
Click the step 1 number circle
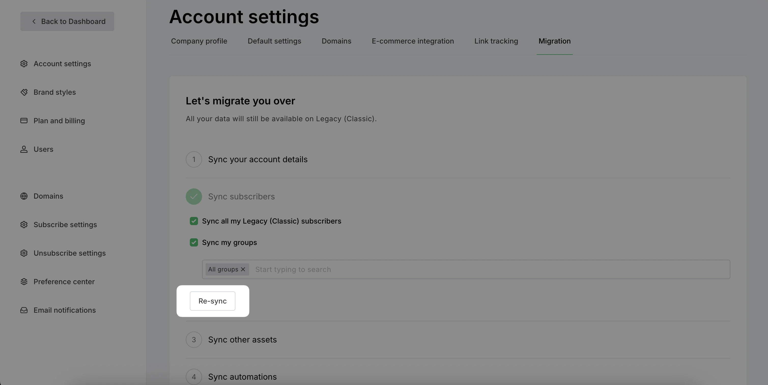point(194,159)
